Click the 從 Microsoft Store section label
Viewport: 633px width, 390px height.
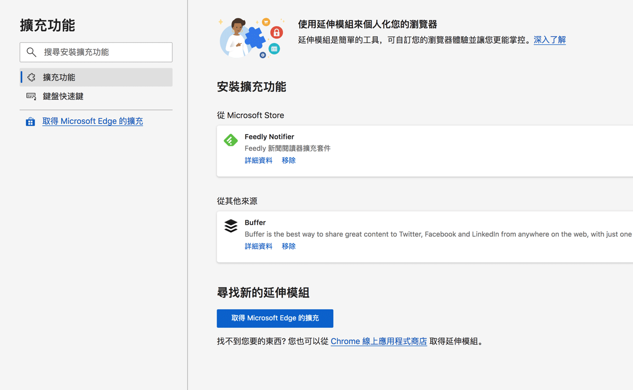[250, 115]
